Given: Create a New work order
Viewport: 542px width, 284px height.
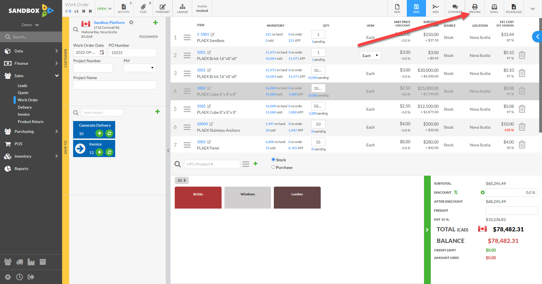Looking at the screenshot, I should [397, 8].
